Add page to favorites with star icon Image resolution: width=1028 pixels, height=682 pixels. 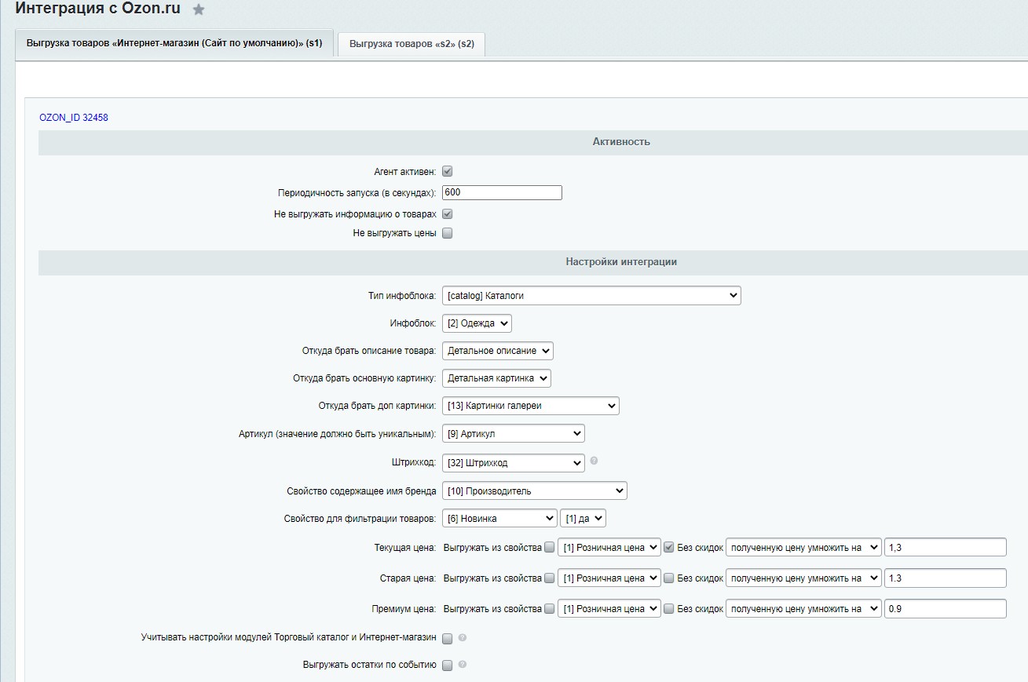[199, 10]
